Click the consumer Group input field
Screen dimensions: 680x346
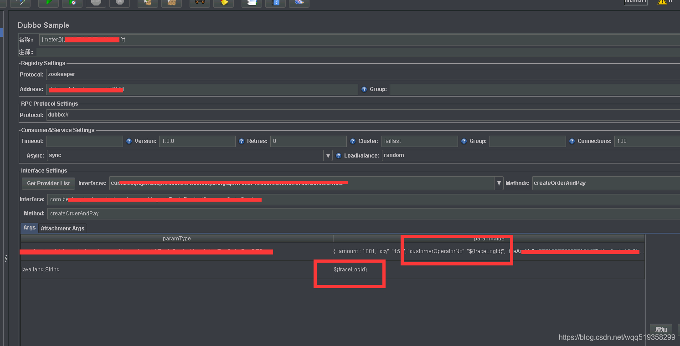coord(528,141)
